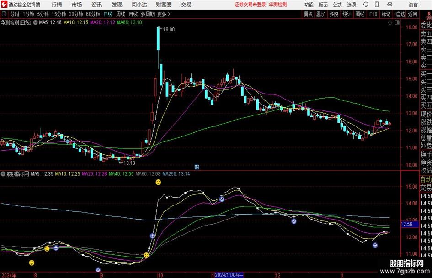Click the 18.00 high price label
The width and height of the screenshot is (432, 278).
coord(169,30)
